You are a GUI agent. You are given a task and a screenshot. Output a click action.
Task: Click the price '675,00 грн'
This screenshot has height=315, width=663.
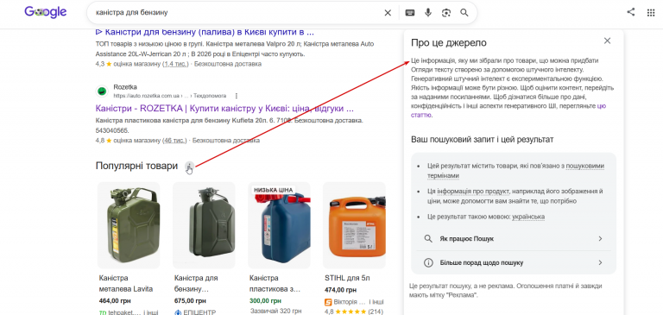[190, 301]
